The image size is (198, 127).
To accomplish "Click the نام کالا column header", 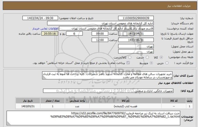I will click(x=125, y=101).
